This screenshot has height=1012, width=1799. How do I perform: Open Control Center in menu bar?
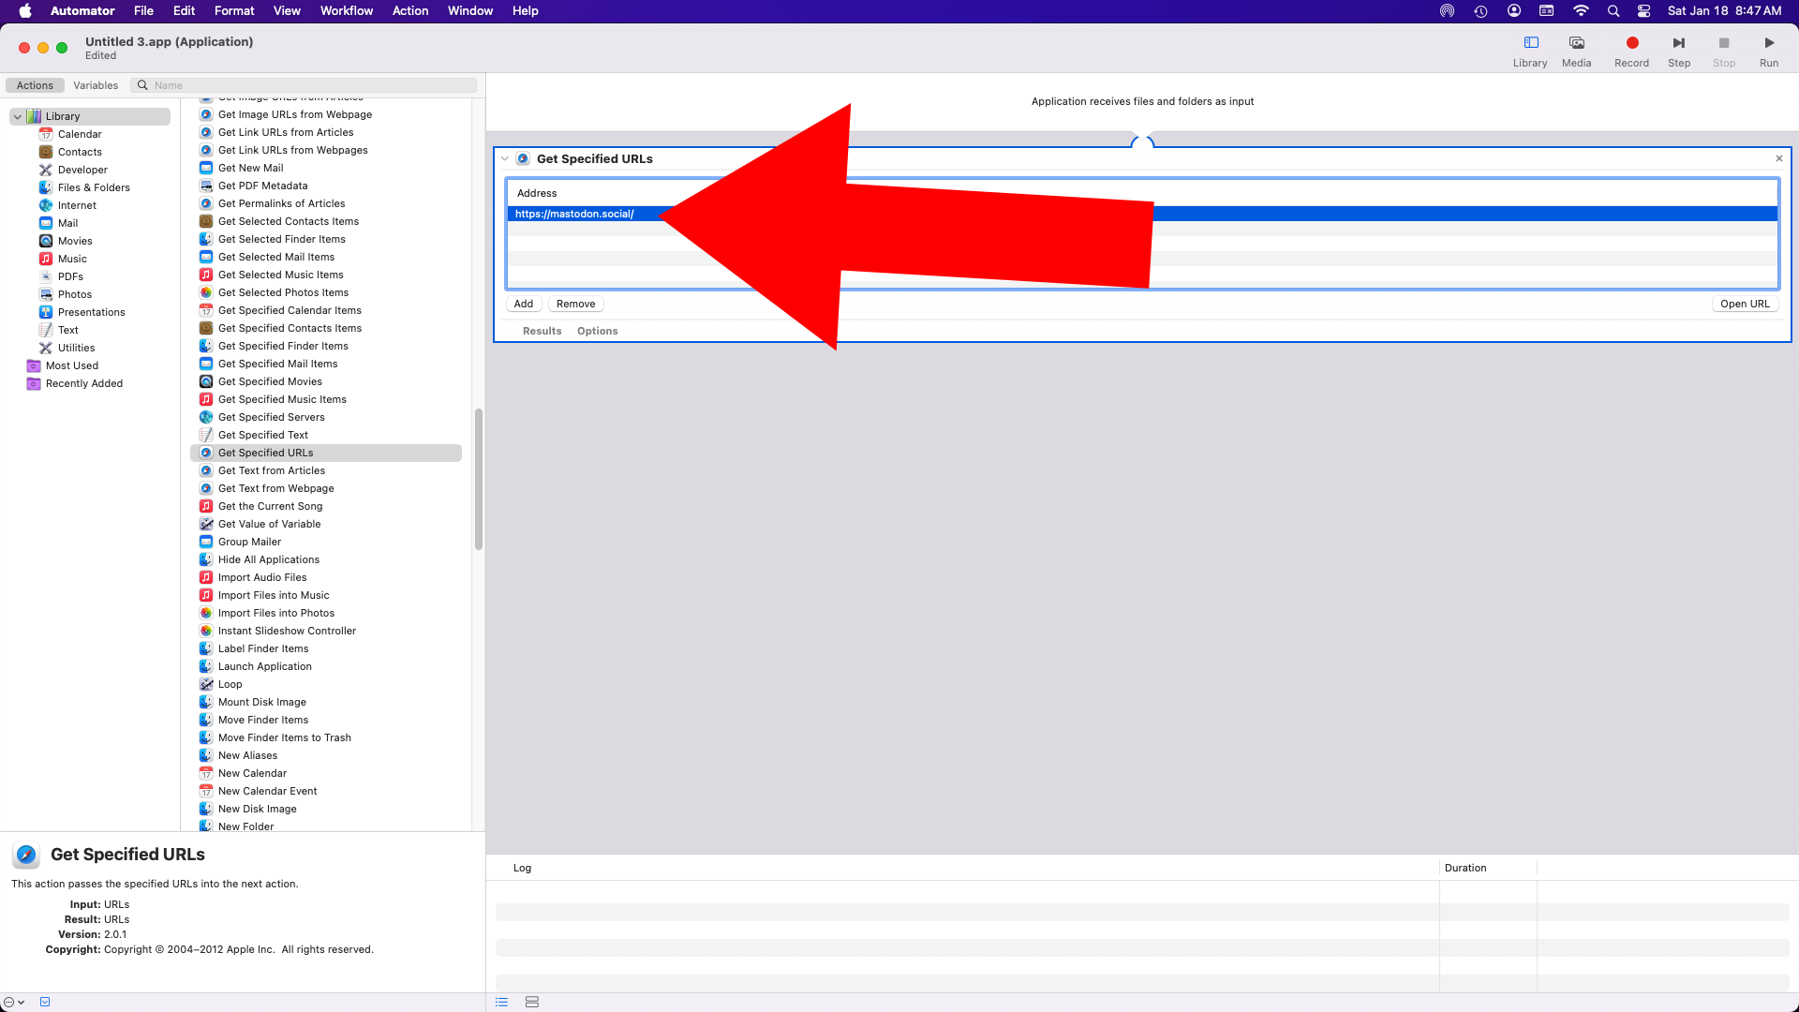point(1643,11)
